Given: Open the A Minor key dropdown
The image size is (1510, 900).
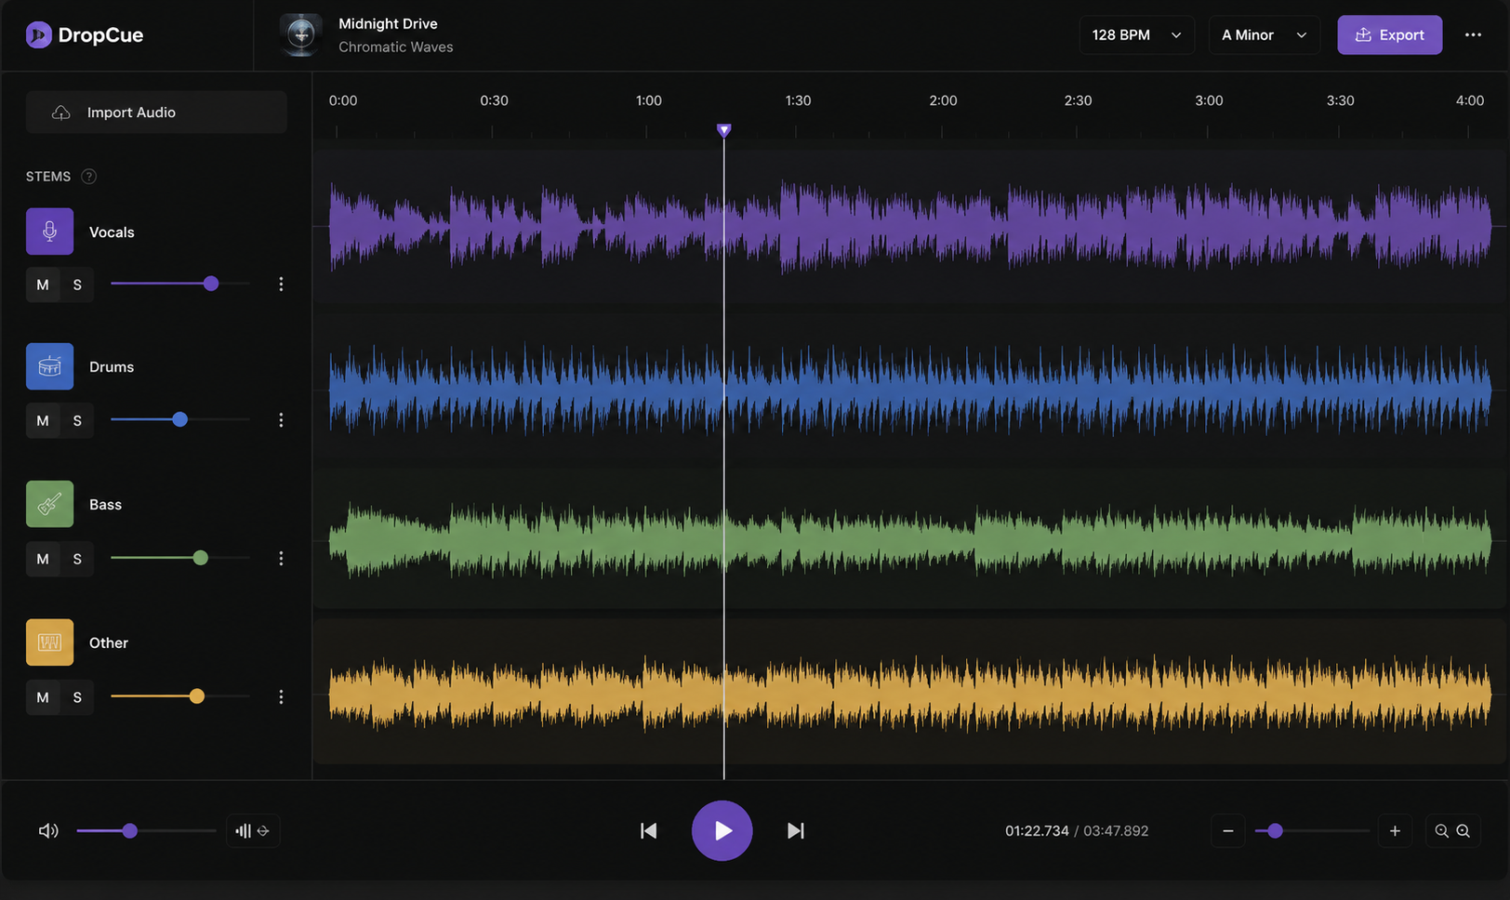Looking at the screenshot, I should (x=1264, y=35).
